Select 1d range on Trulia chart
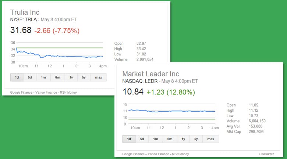 pyautogui.click(x=17, y=77)
